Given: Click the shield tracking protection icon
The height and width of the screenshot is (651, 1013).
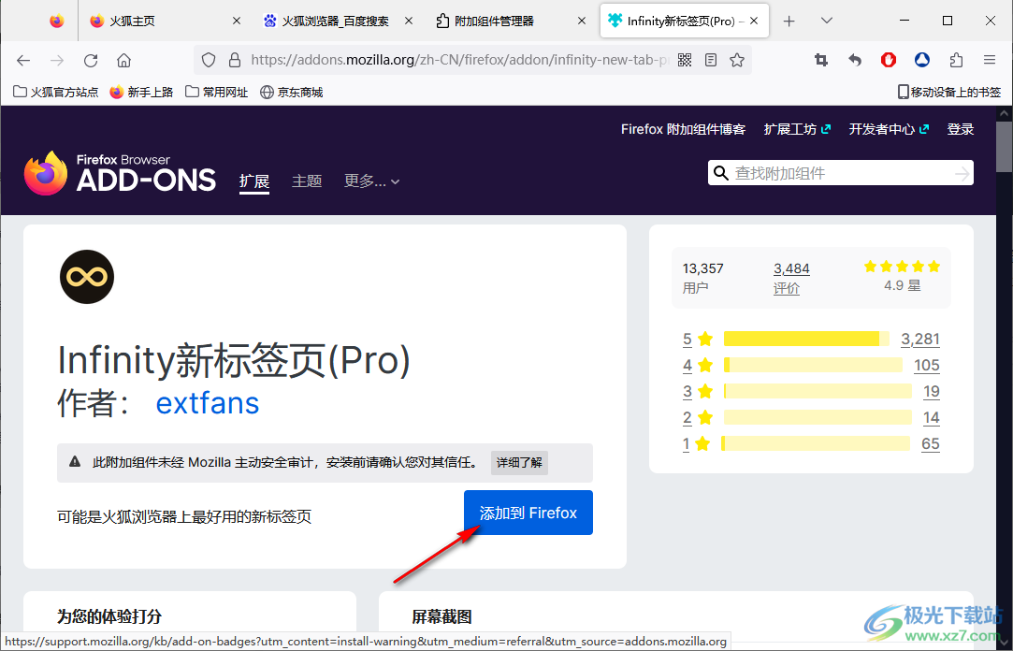Looking at the screenshot, I should point(208,60).
